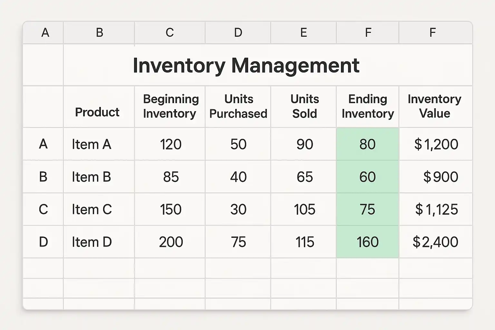Click the column E header
Viewport: 495px width, 330px height.
[303, 33]
